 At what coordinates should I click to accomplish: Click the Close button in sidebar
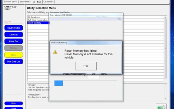(14, 108)
